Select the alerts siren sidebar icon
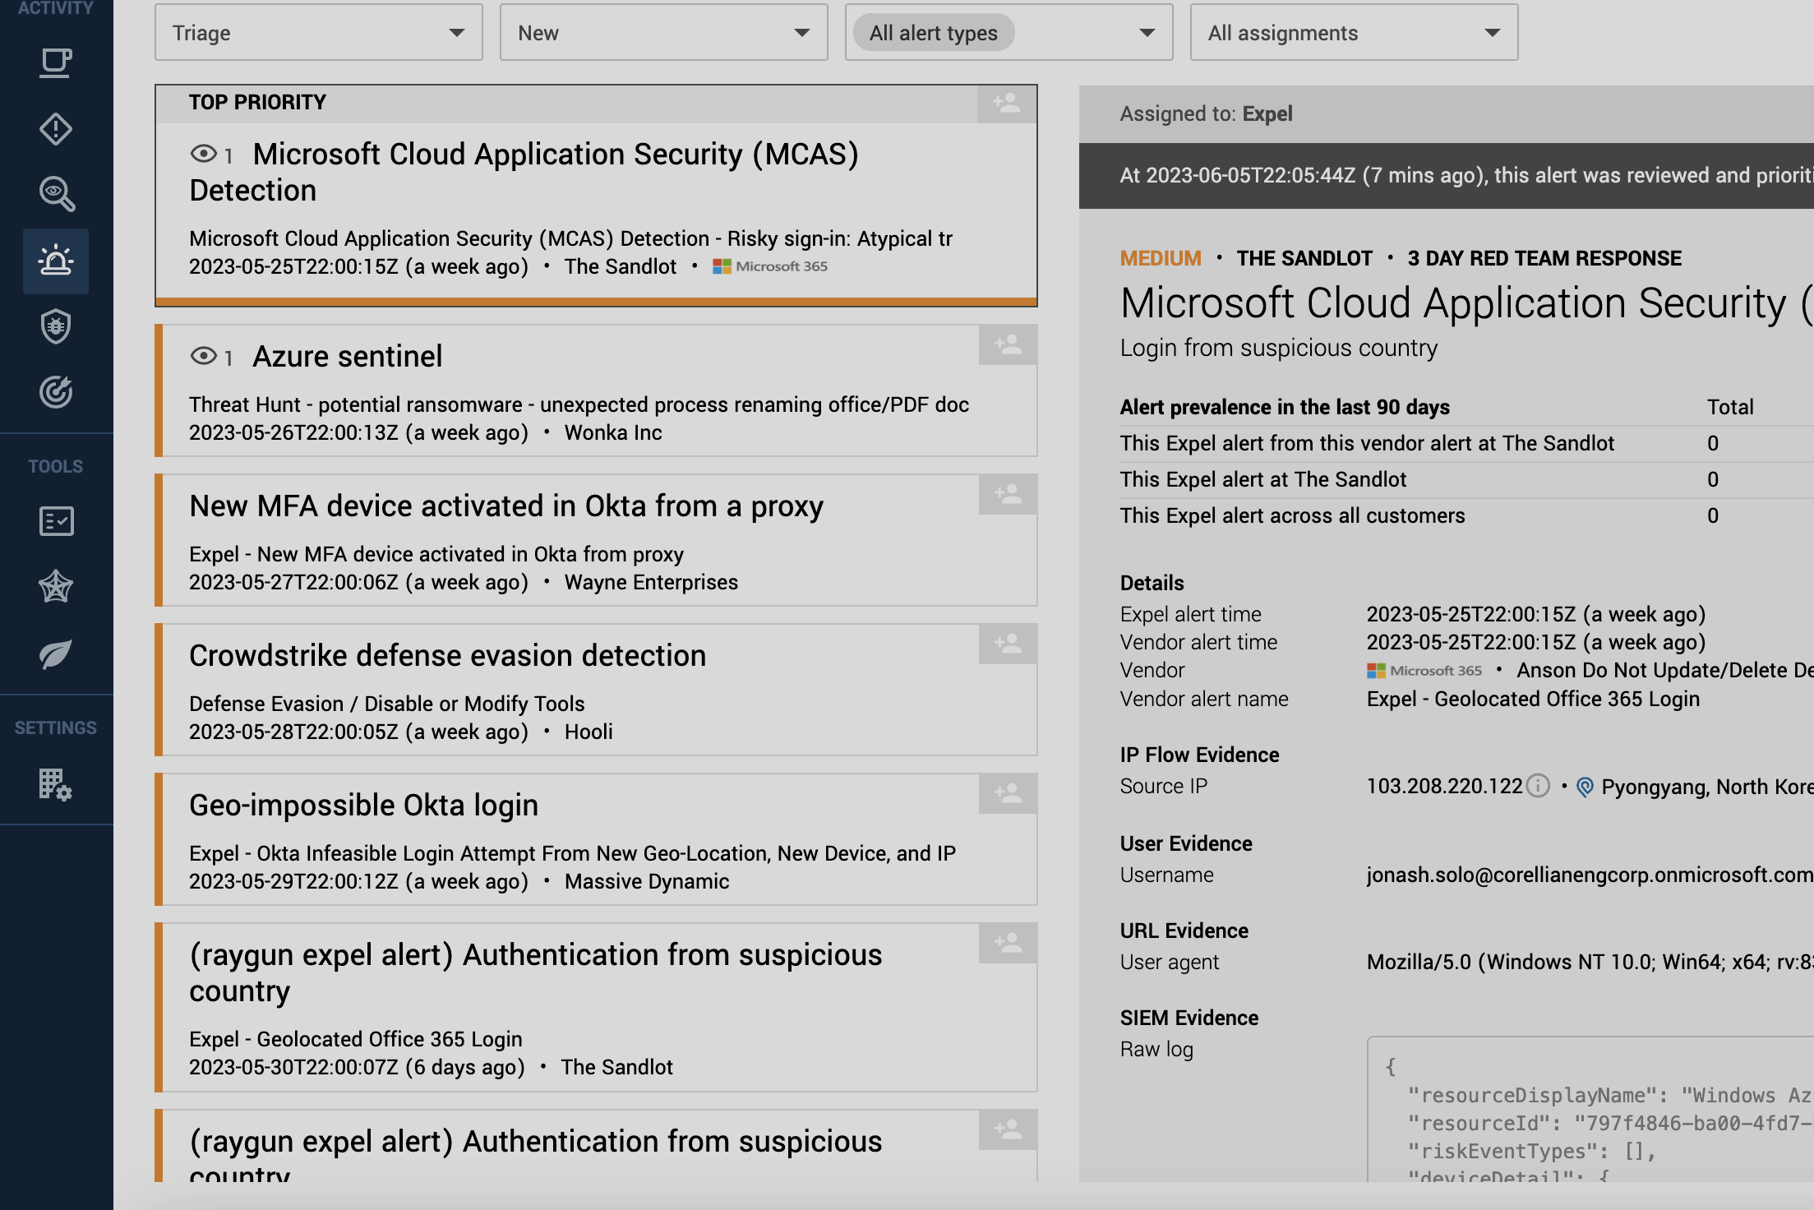 tap(56, 261)
